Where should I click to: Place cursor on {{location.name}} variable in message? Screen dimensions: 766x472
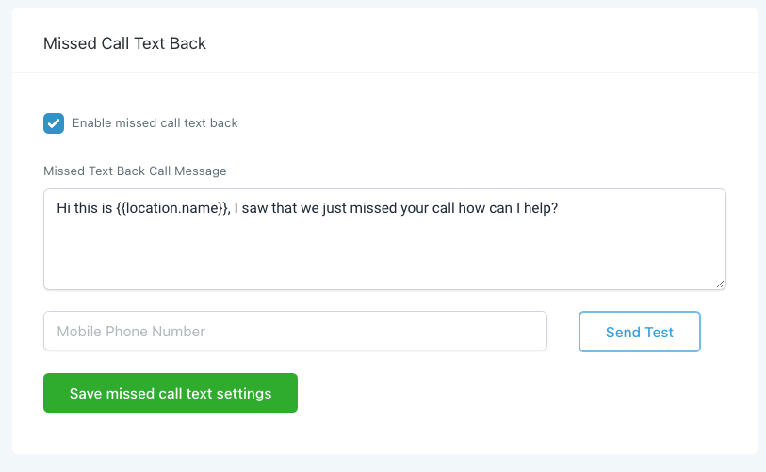173,207
